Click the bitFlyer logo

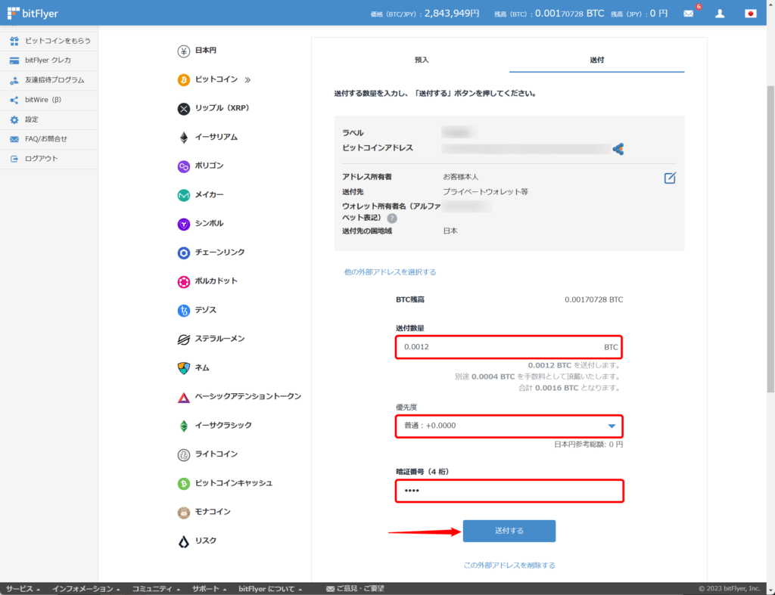[33, 14]
